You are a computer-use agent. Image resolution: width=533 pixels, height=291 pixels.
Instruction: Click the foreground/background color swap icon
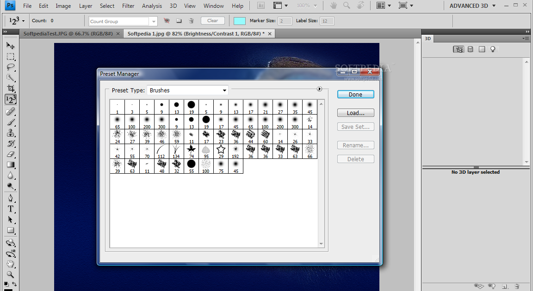coord(14,284)
